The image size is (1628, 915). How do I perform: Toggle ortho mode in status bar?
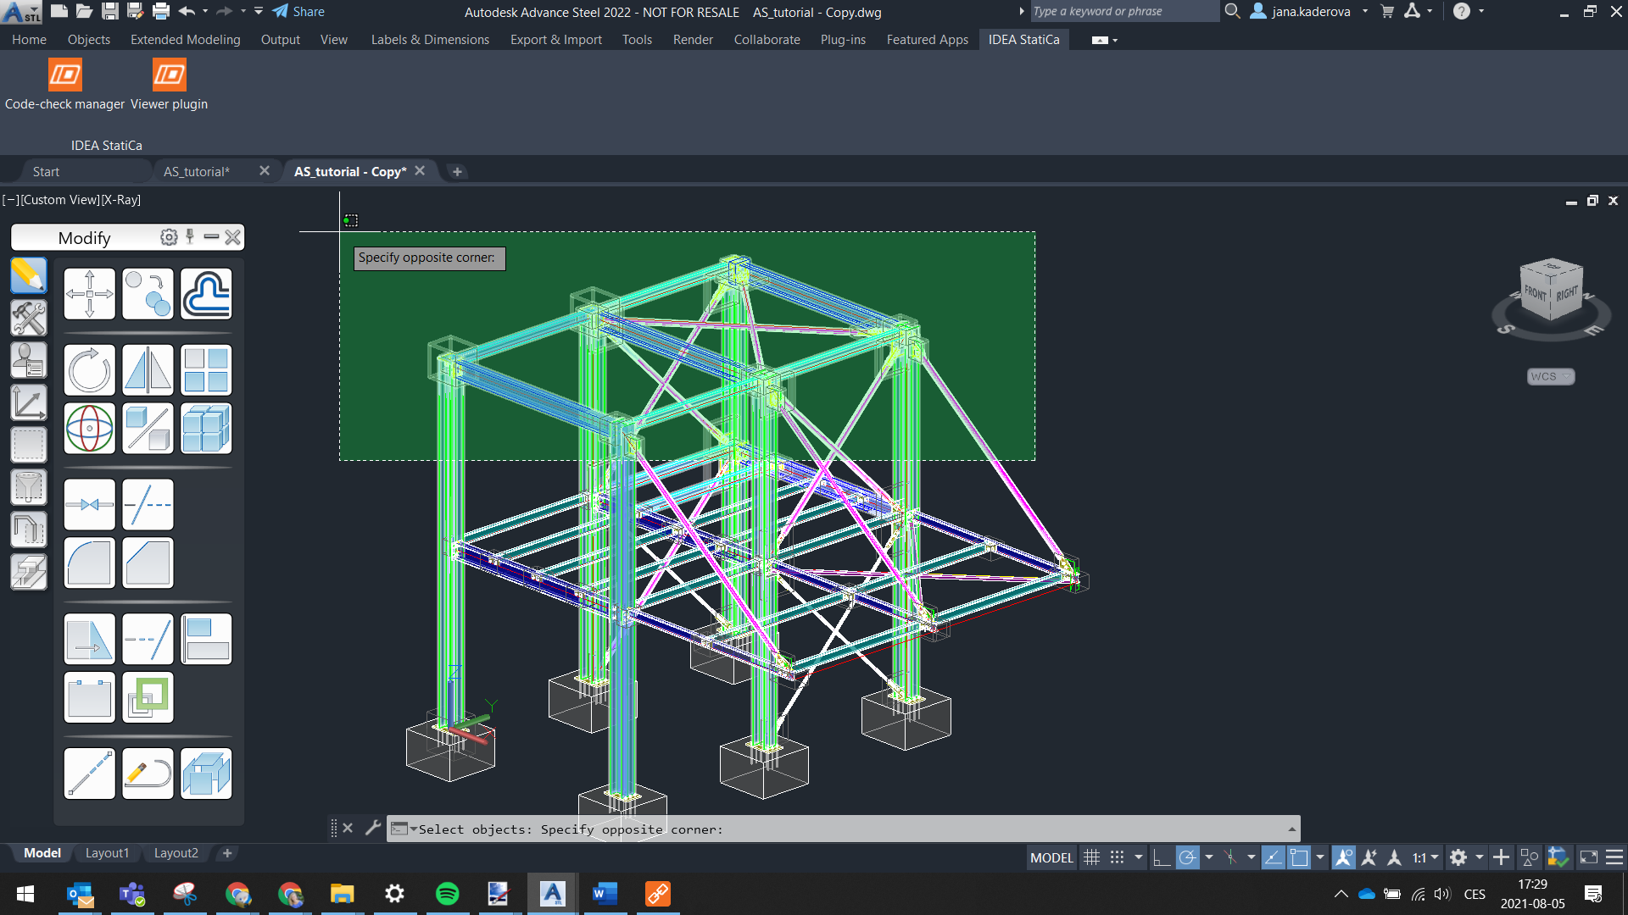tap(1162, 857)
